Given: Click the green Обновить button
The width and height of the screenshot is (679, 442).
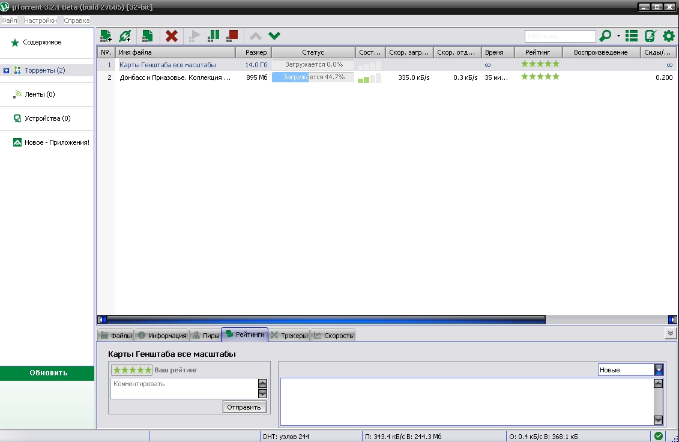Looking at the screenshot, I should pos(48,373).
